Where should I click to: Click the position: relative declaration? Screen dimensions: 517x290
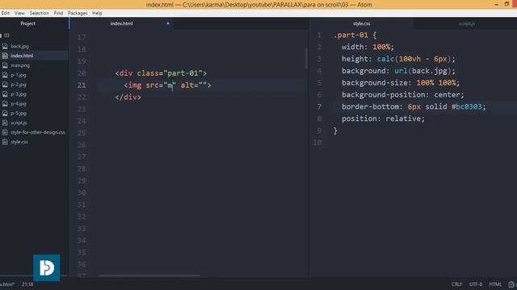coord(383,118)
